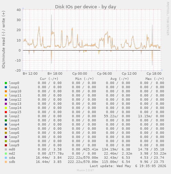This screenshot has width=171, height=174.
Task: Click the md2 light green legend swatch
Action: click(6, 154)
